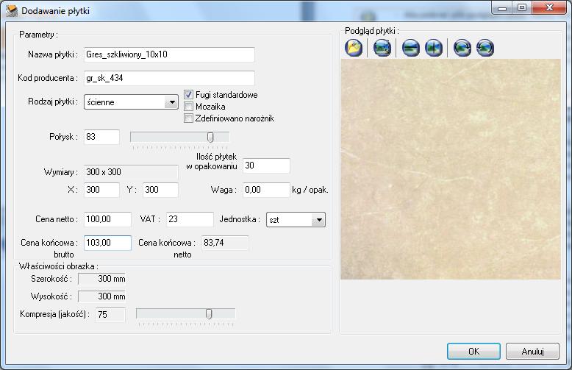Click the Cena końcowa netto field
Image resolution: width=572 pixels, height=370 pixels.
pos(225,243)
